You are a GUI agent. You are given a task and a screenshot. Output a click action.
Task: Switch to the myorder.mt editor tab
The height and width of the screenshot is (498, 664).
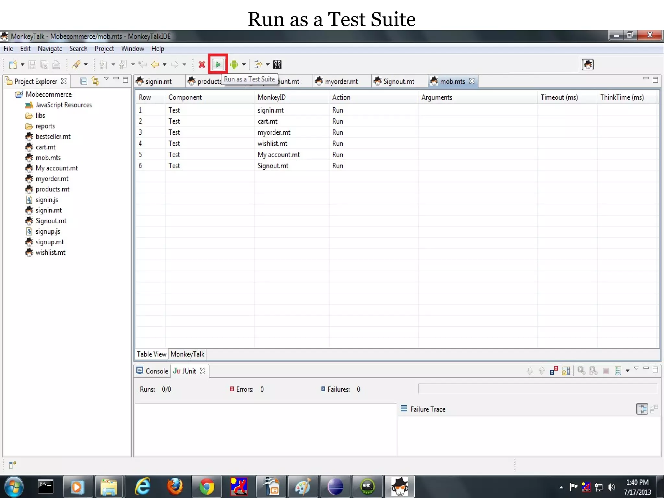341,81
